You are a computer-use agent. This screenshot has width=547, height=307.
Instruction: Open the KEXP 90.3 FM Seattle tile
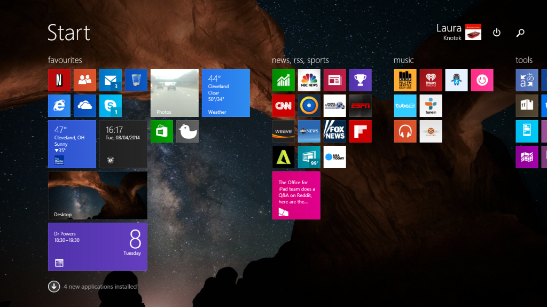(405, 80)
